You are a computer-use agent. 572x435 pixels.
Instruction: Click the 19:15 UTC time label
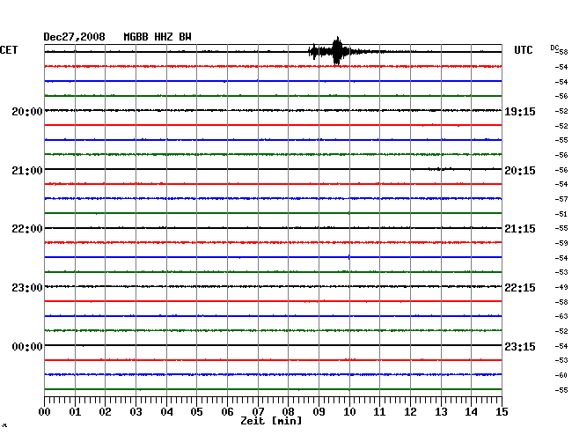point(520,112)
